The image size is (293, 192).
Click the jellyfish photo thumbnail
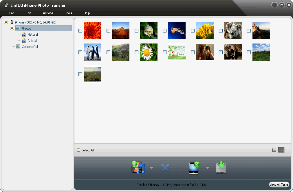point(177,30)
